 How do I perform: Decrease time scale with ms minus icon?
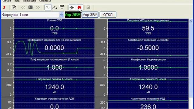(x=55, y=8)
